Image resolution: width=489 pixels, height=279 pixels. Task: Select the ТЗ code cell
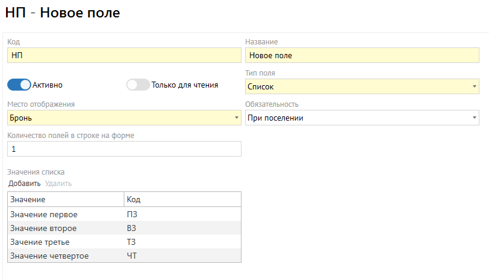[x=181, y=242]
